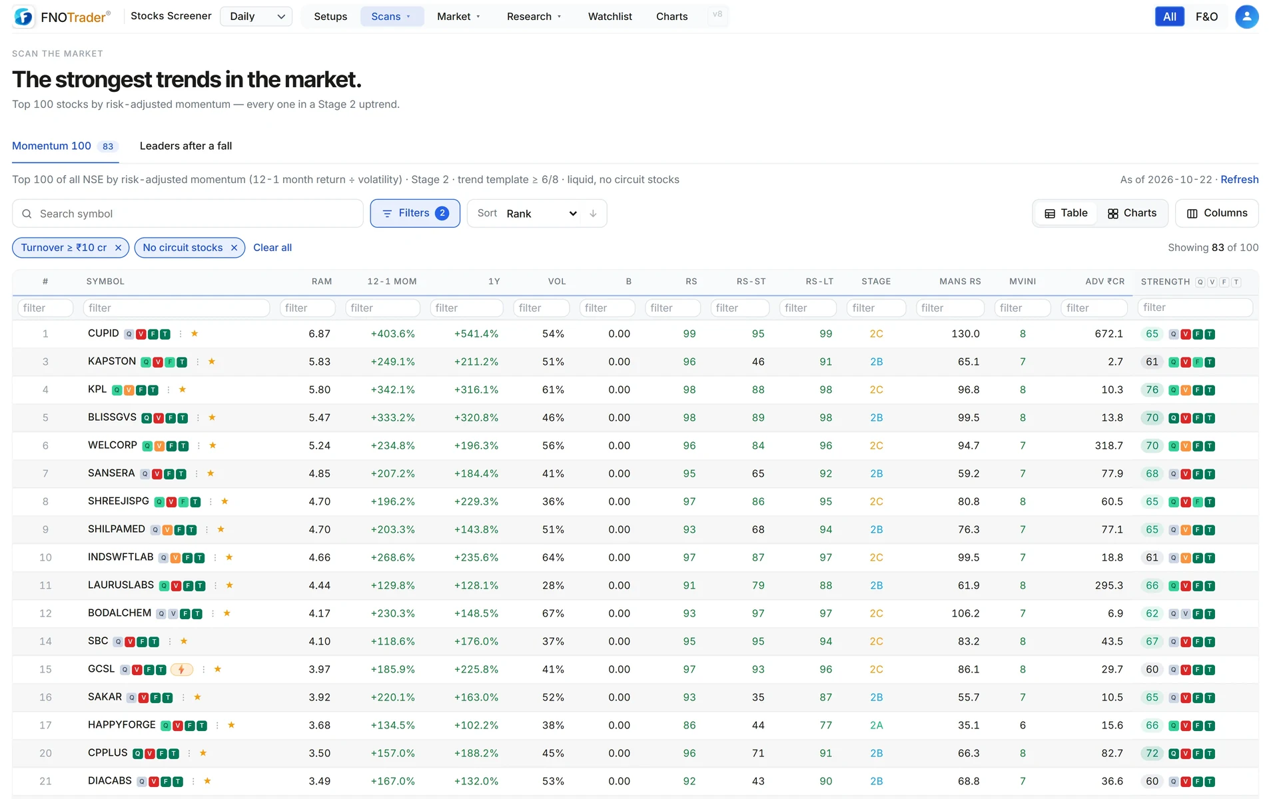Click the lightning bolt badge on GCSL

coord(182,669)
